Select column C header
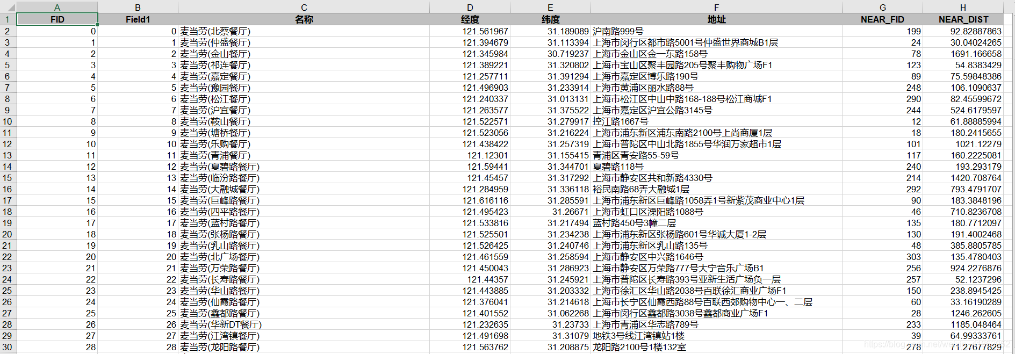This screenshot has height=354, width=1015. pyautogui.click(x=304, y=8)
